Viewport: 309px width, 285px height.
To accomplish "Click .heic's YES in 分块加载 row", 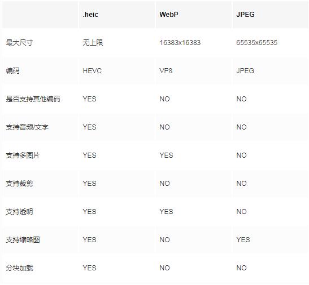I will click(x=89, y=268).
